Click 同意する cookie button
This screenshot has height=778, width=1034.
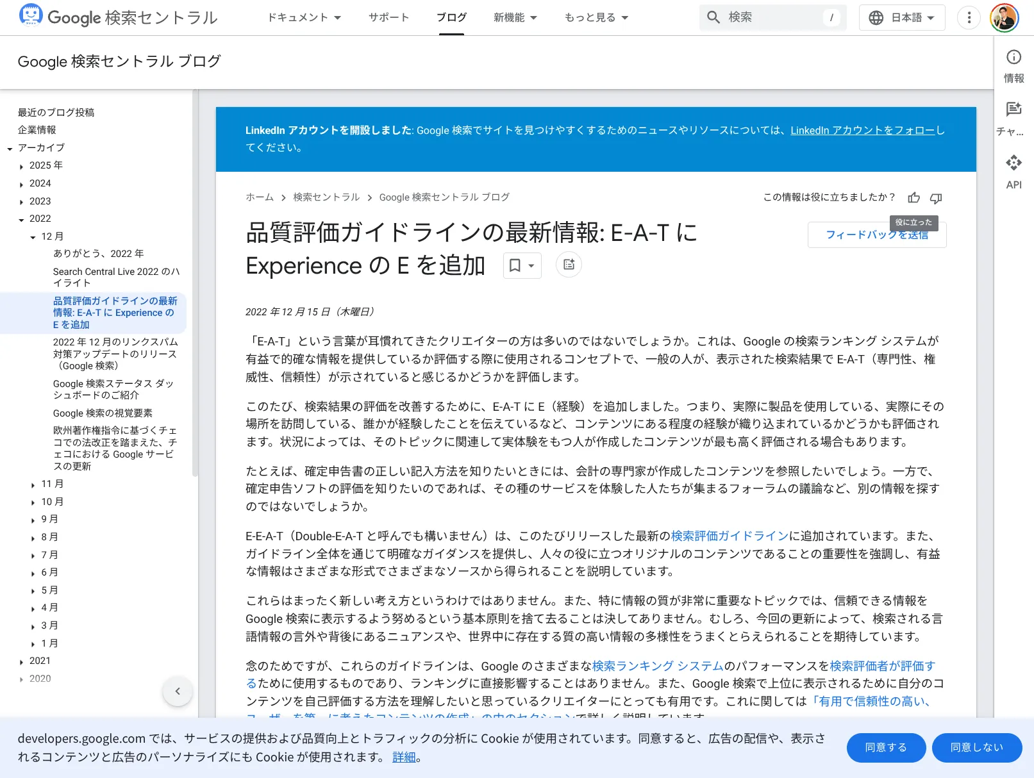[886, 748]
